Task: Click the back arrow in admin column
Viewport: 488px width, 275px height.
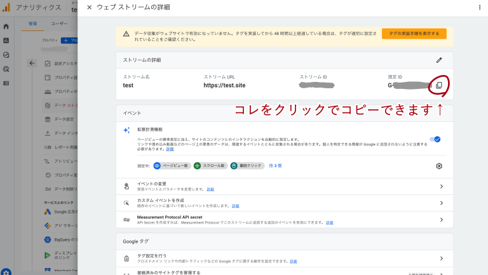Action: coord(32,63)
